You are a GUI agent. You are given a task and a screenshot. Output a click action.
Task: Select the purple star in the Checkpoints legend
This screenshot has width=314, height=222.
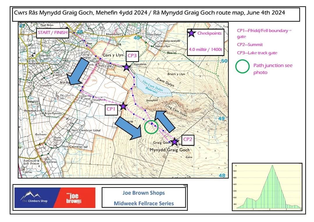[x=191, y=33]
